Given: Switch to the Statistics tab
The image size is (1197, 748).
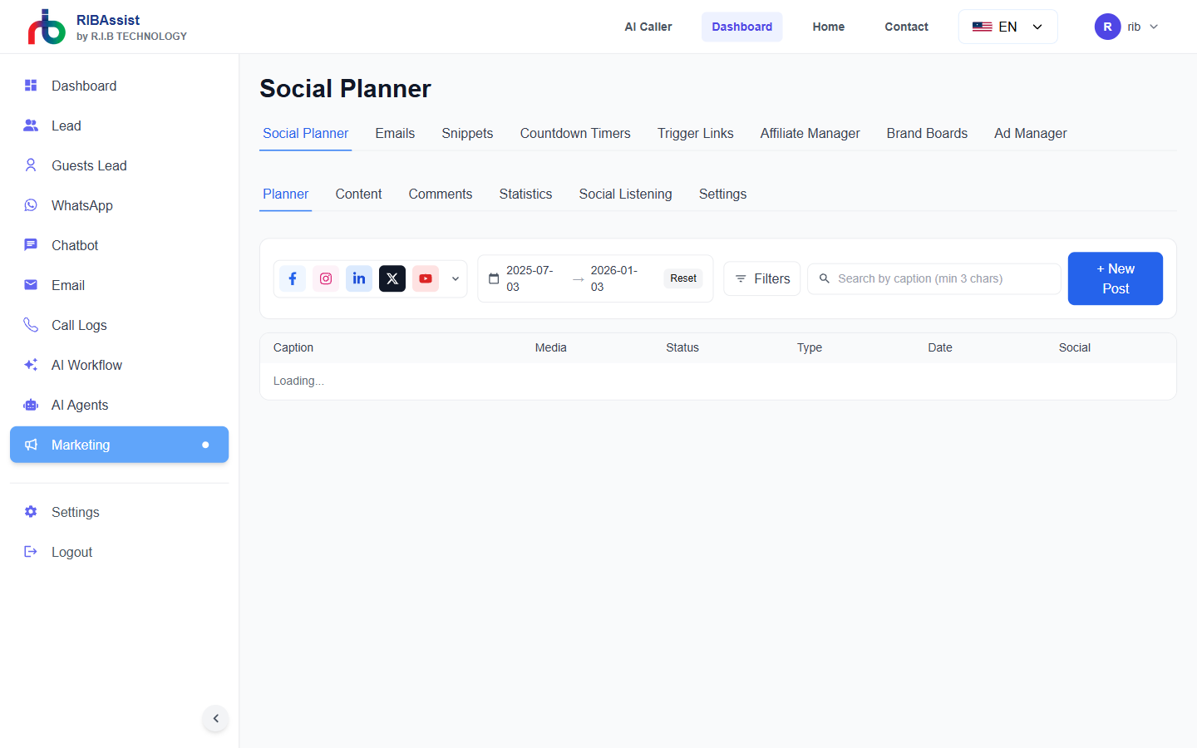Looking at the screenshot, I should [525, 194].
